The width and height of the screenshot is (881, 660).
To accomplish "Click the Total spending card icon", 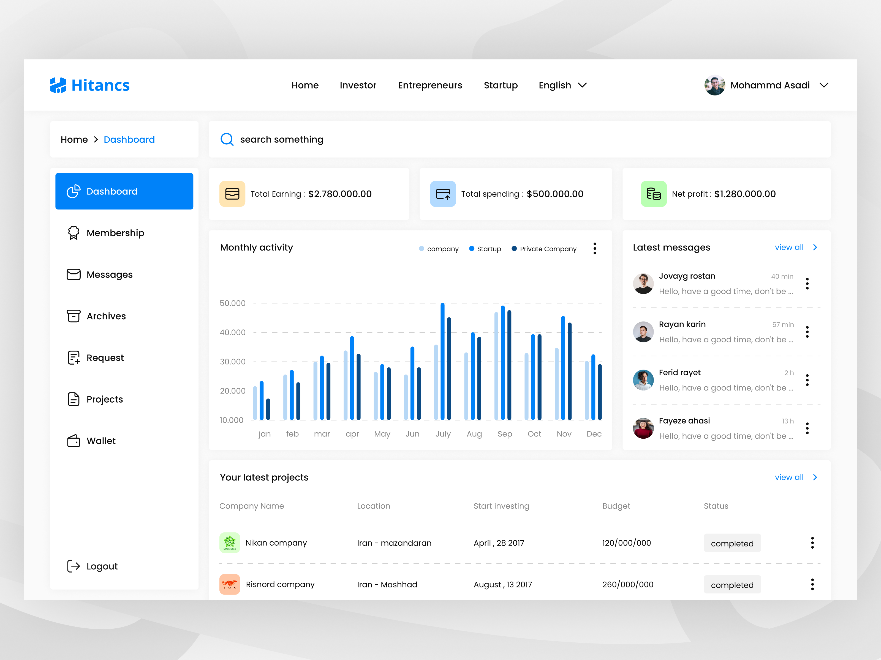I will (x=443, y=194).
